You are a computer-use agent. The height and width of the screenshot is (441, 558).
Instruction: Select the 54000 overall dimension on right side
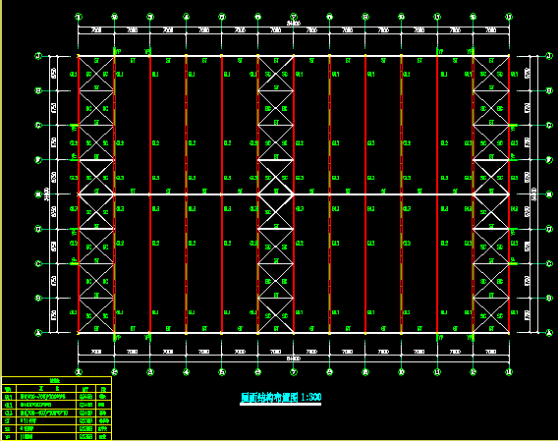click(x=534, y=194)
